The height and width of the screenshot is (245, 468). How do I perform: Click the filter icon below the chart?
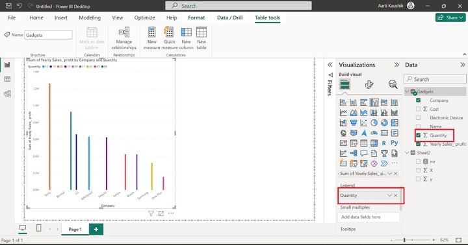point(151,213)
